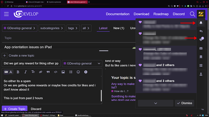Open a new browser tab
209x117 pixels.
click(89, 2)
